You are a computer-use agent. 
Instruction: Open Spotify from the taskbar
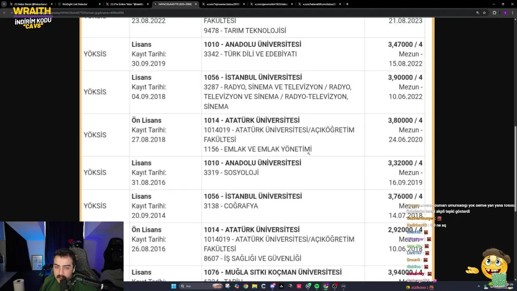317,286
